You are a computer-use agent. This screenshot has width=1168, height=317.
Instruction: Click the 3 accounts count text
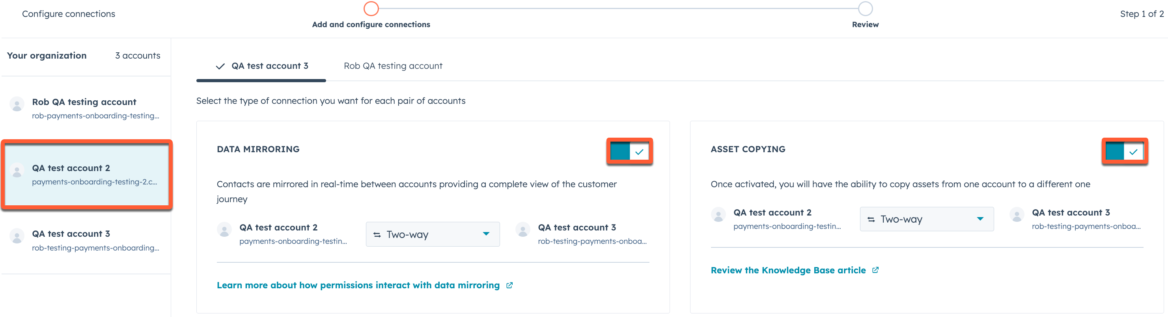click(137, 55)
